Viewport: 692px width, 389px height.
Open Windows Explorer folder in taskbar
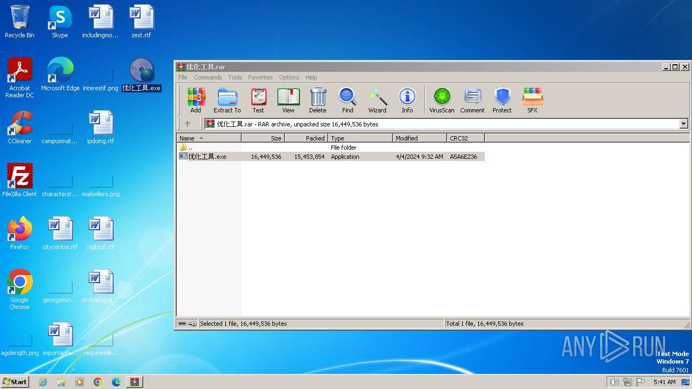point(61,382)
